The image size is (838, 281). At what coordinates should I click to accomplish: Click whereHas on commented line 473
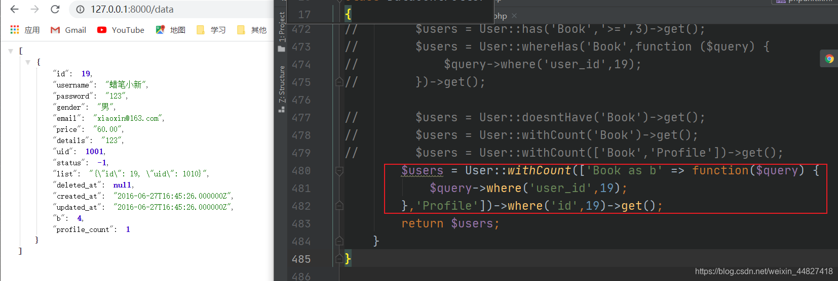[550, 46]
